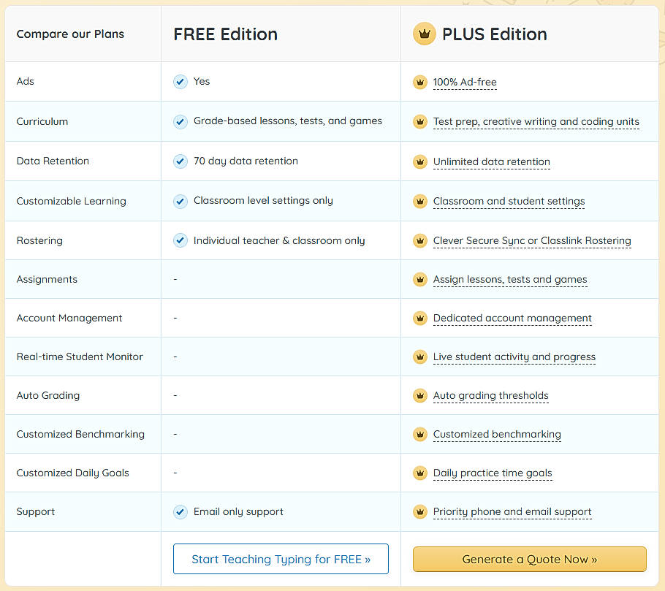Click the crown icon beside Classroom and student settings
The image size is (665, 591).
420,201
